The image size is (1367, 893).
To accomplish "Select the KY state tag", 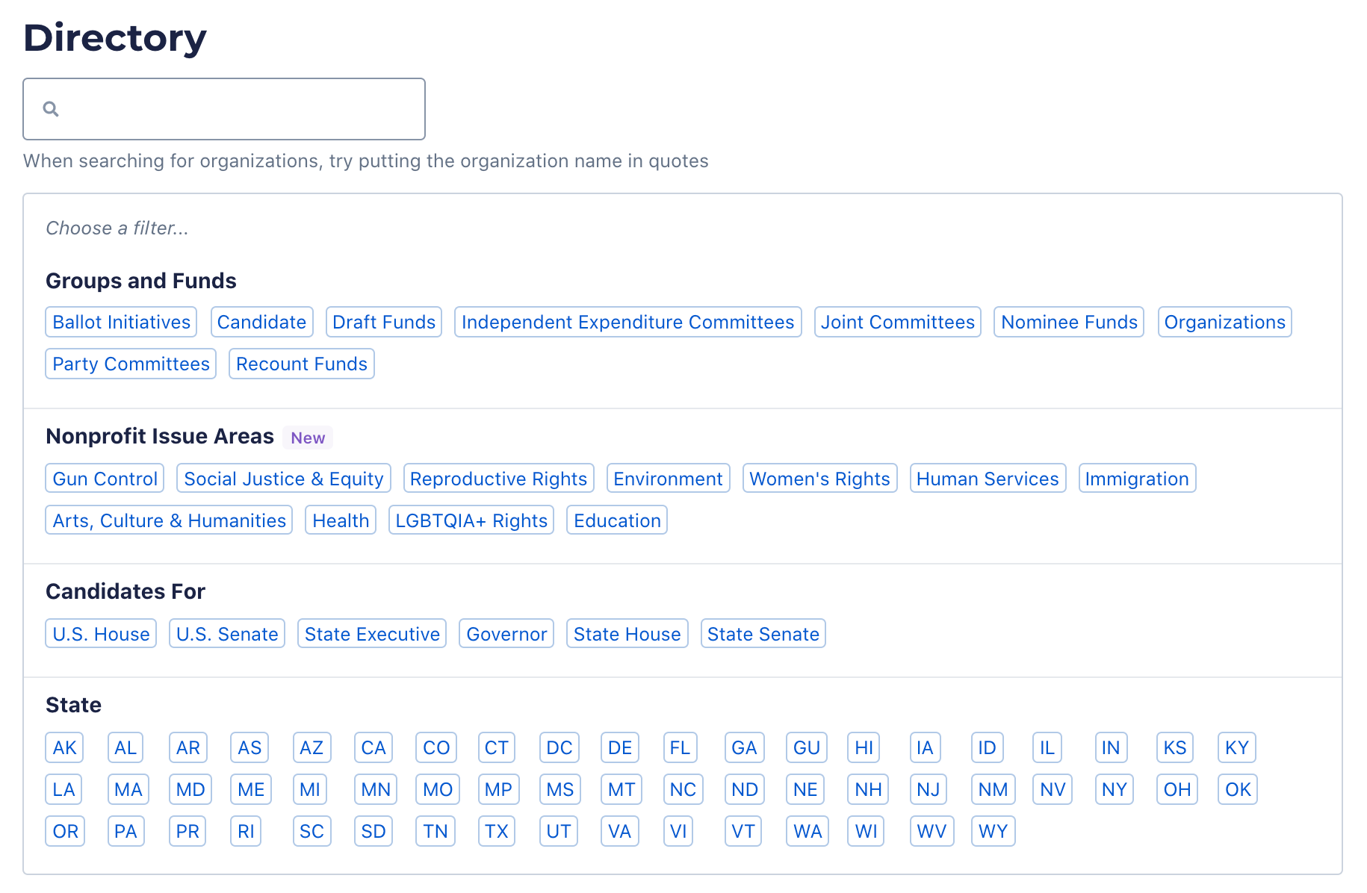I will click(x=1237, y=747).
